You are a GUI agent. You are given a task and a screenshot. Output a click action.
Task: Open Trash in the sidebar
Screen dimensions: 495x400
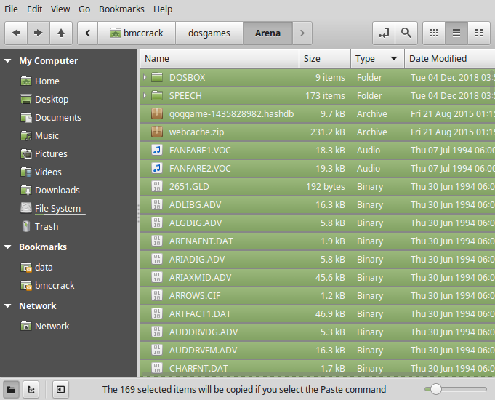(x=39, y=226)
